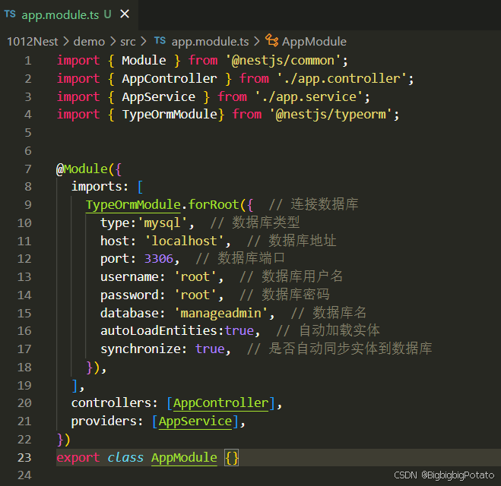Place cursor on '@nestjs/common' string
Screen dimensions: 501x486
coord(283,61)
